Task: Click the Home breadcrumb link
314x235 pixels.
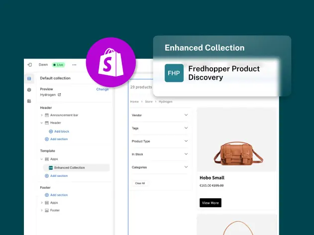Action: 134,101
